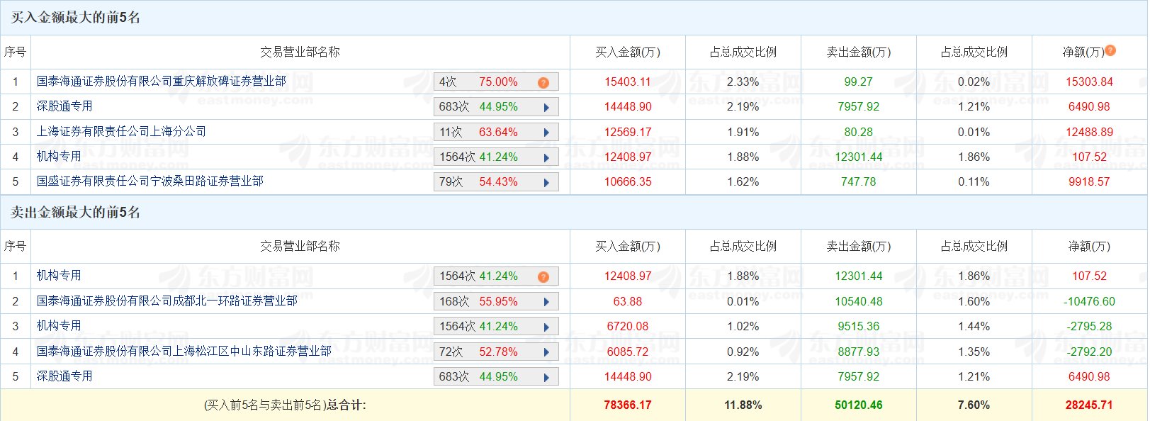Click the 168次 55.95% success rate badge

[x=479, y=302]
